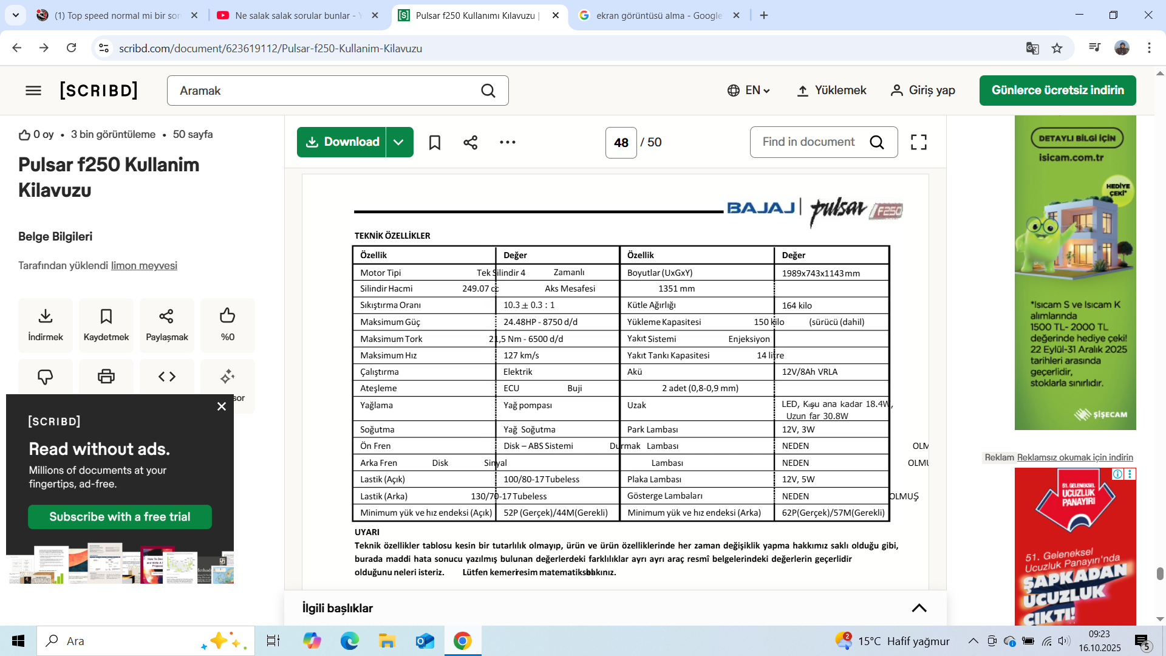
Task: Open Task View on the taskbar
Action: pos(273,641)
